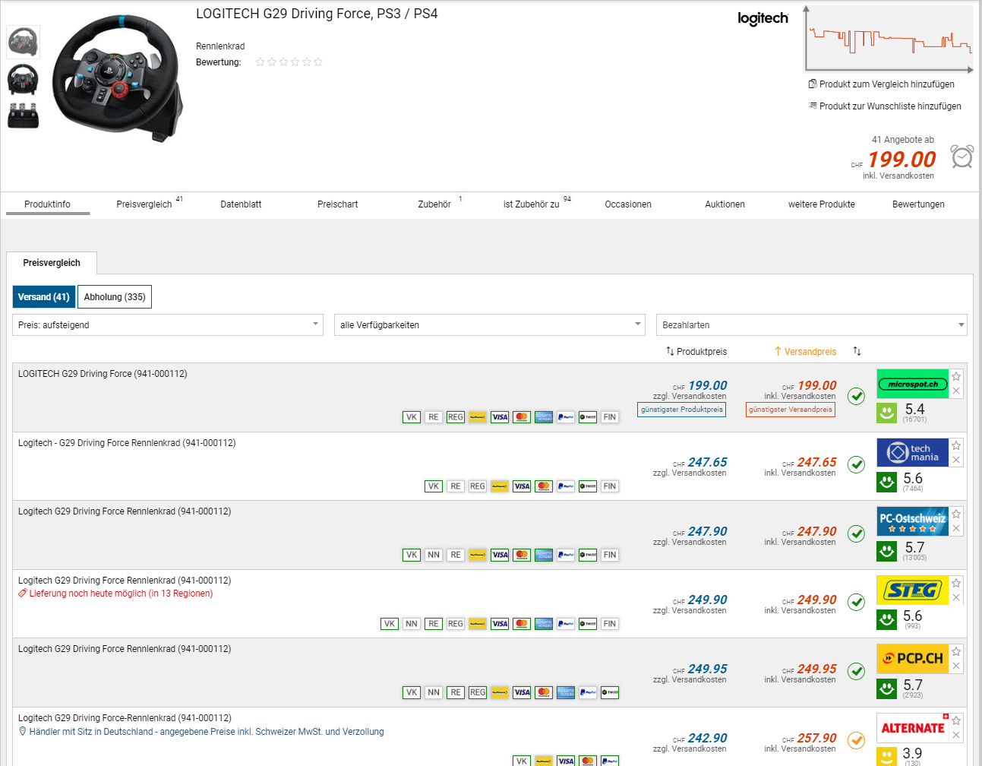Hide the tech mania offer with X
The height and width of the screenshot is (766, 982).
(x=956, y=460)
